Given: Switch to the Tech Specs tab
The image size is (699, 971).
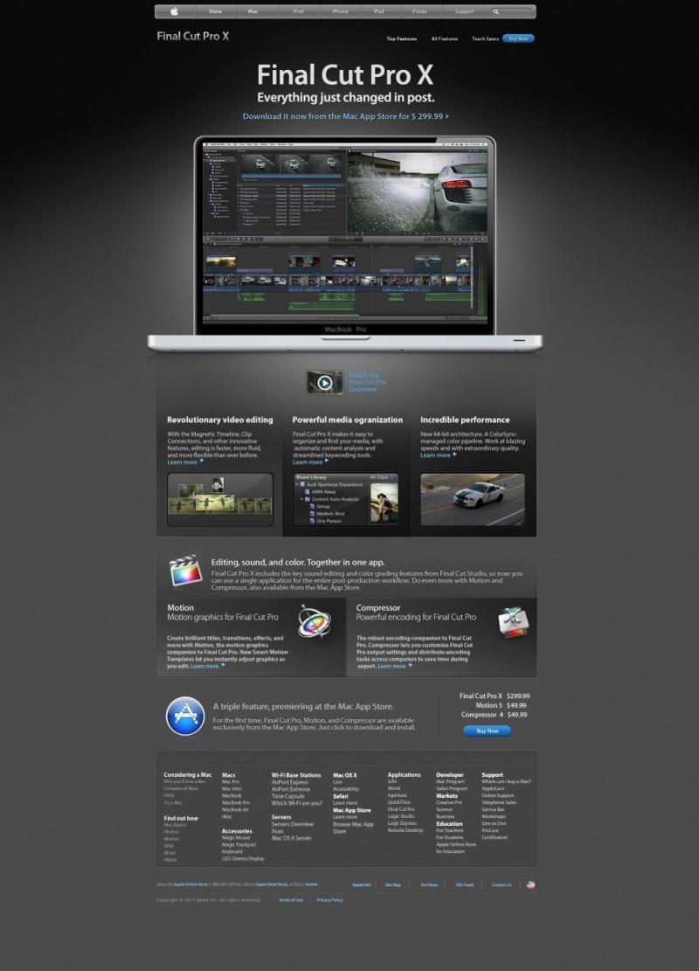Looking at the screenshot, I should 484,38.
